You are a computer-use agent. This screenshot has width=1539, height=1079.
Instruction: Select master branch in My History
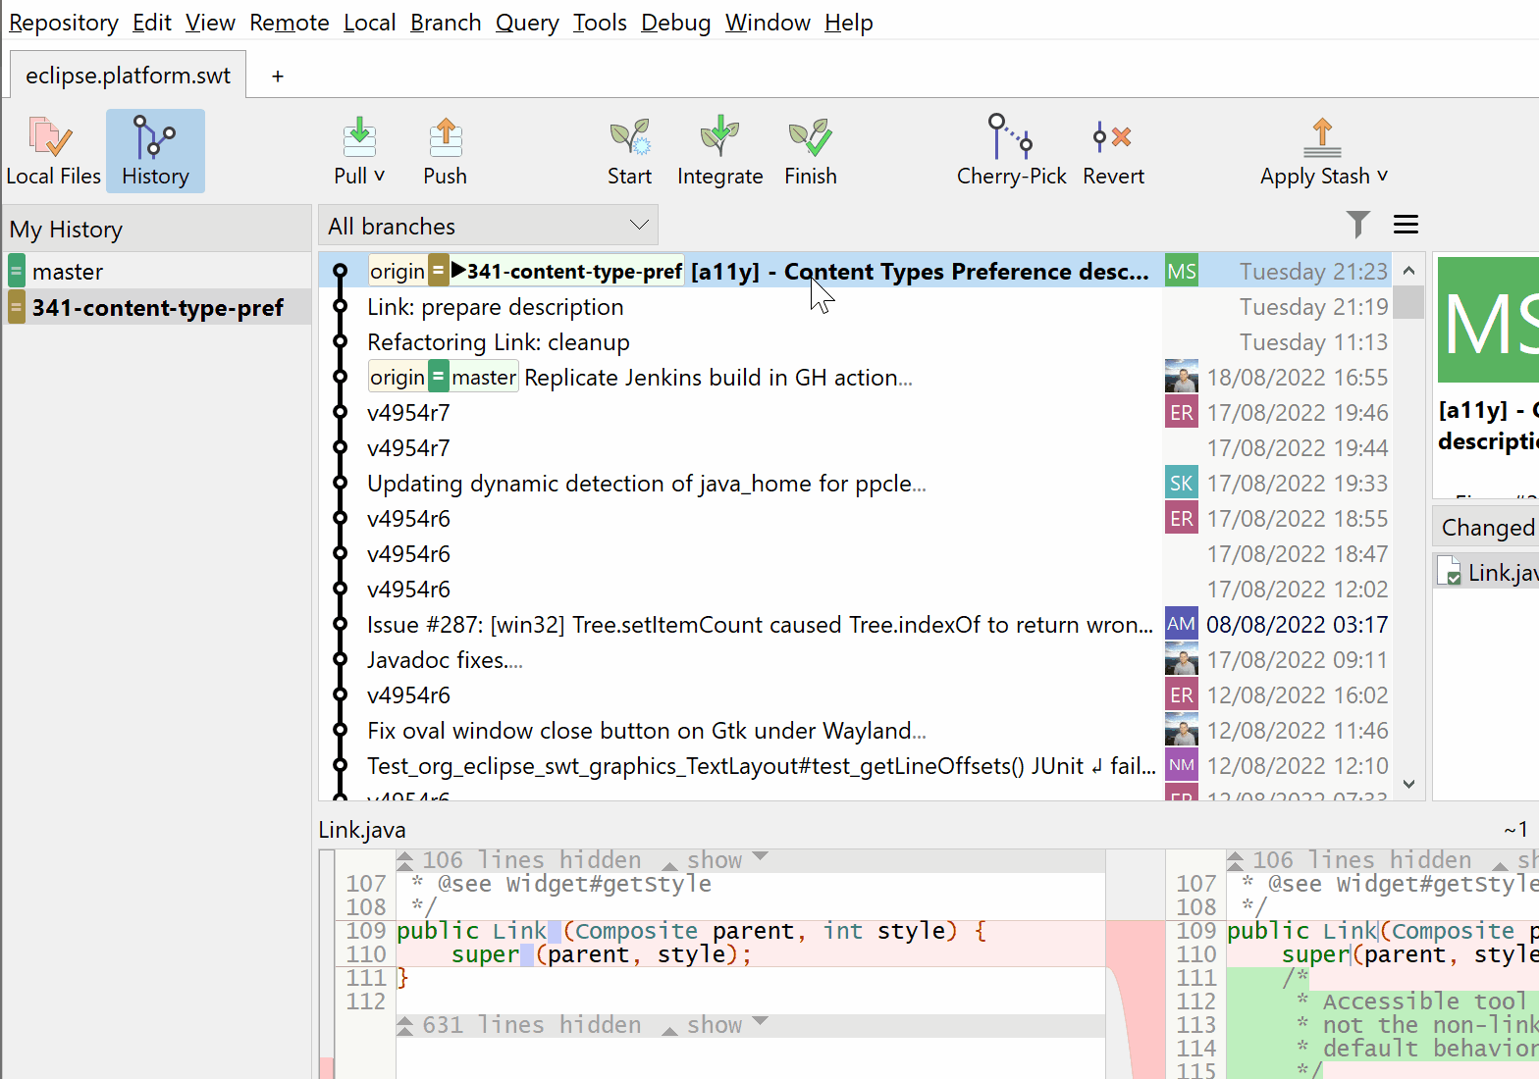click(x=158, y=271)
